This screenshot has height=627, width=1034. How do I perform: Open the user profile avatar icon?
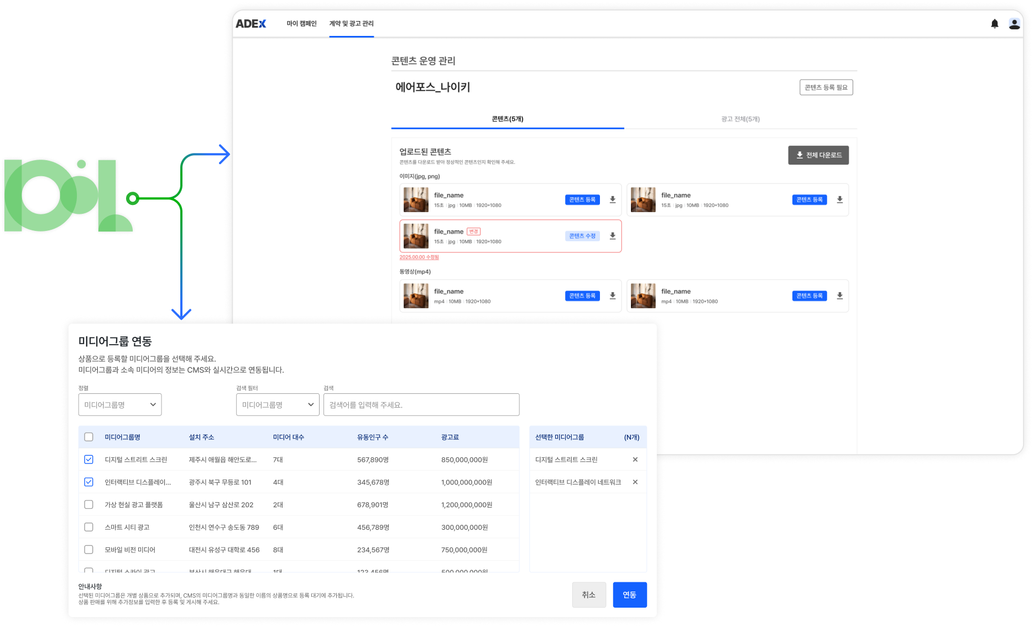click(x=1014, y=24)
